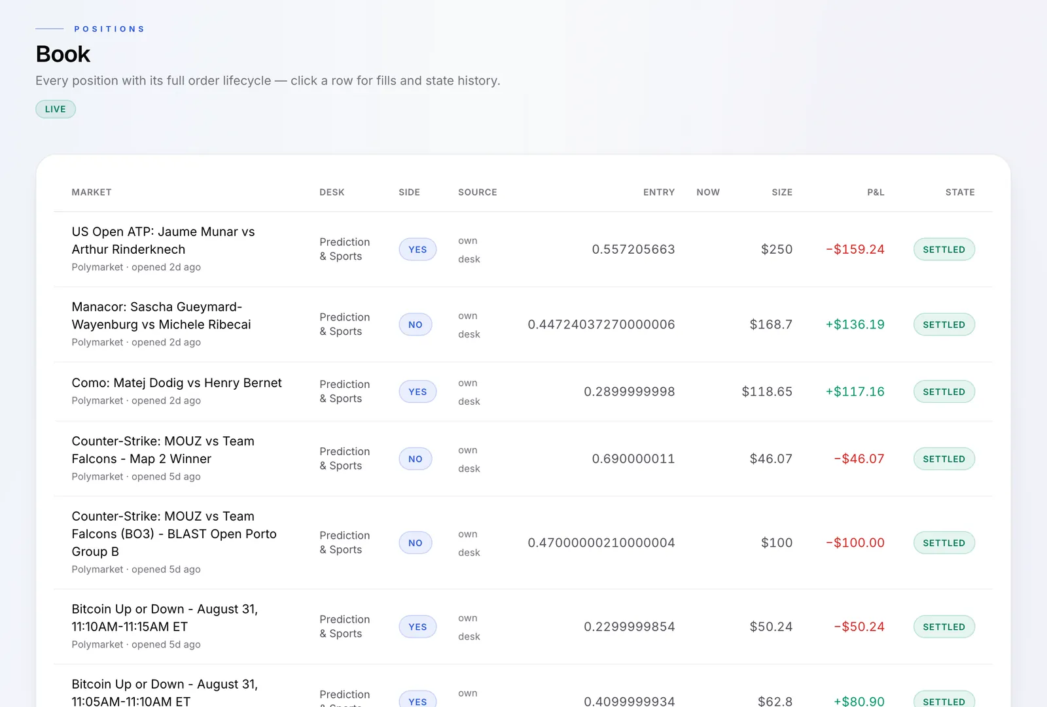1047x707 pixels.
Task: Click the SETTLED badge in the Jaume Munar row
Action: coord(944,249)
